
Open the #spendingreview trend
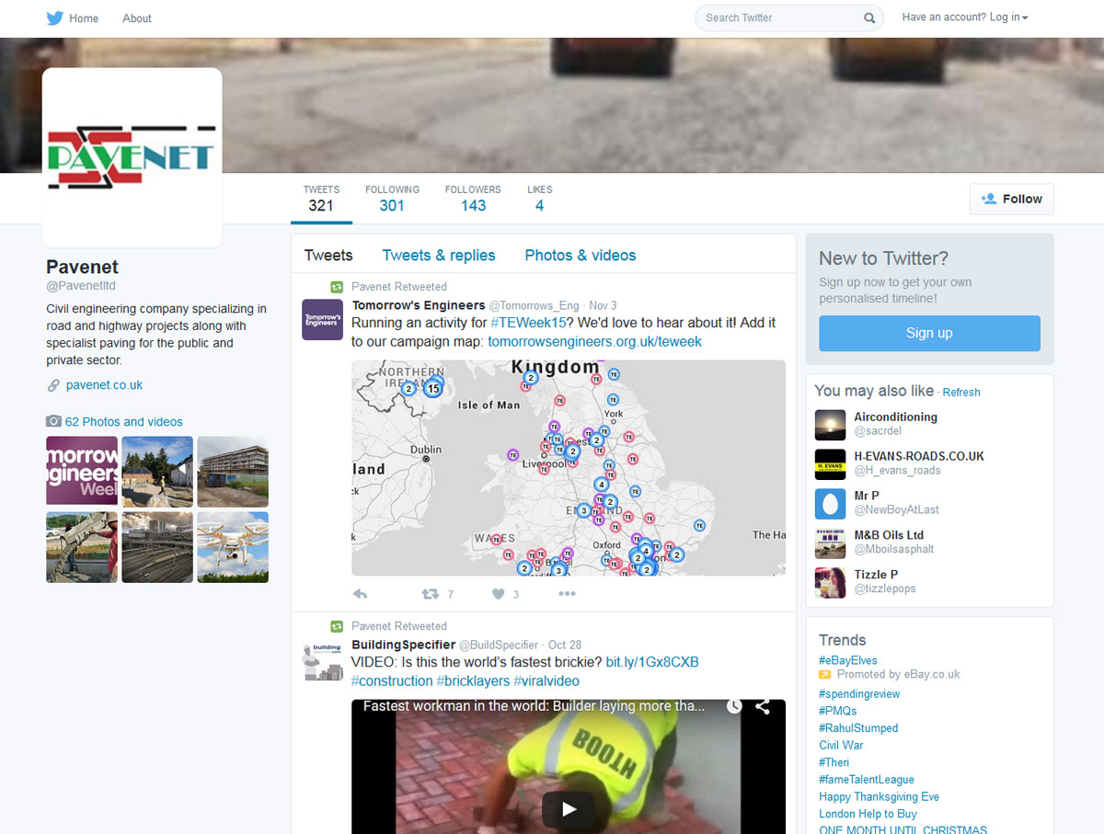point(859,694)
